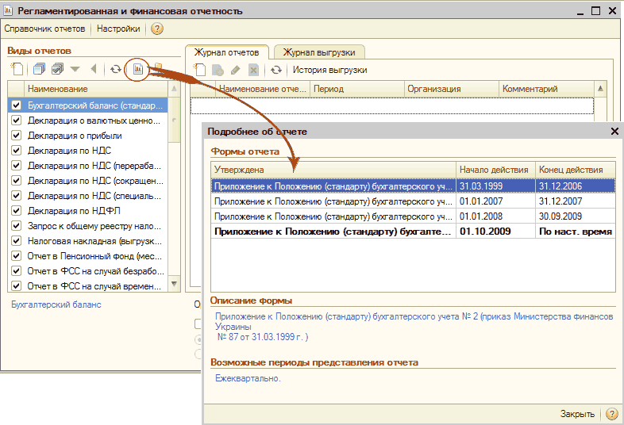Uncheck the Декларация о прибыли checkbox

coord(16,136)
